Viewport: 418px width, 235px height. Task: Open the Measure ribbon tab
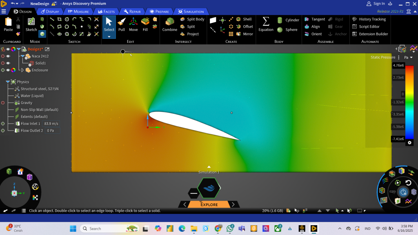click(79, 11)
